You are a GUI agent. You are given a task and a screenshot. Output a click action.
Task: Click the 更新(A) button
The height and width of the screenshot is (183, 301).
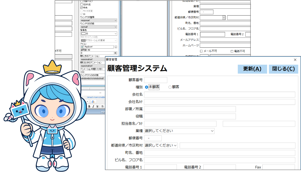[252, 69]
